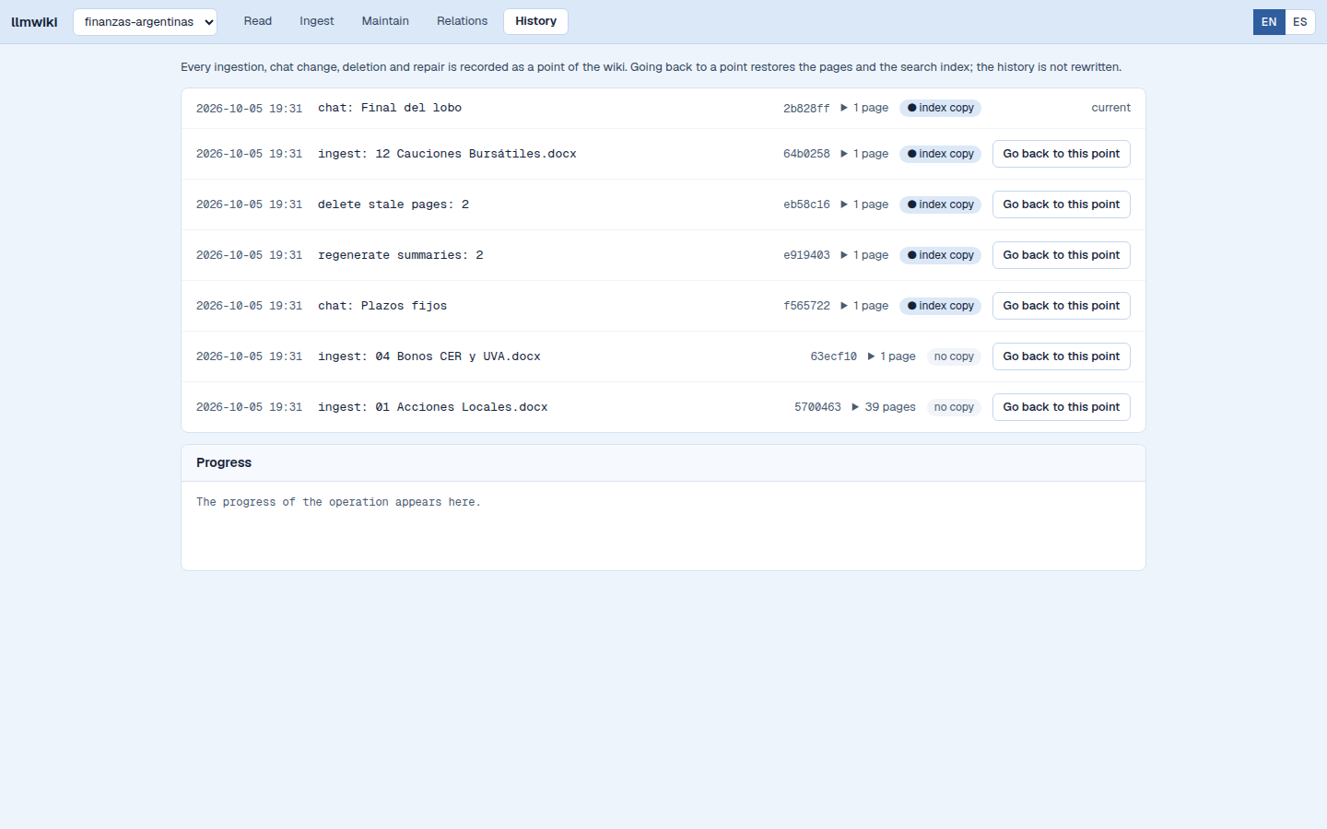Open the Ingest tab

point(316,21)
